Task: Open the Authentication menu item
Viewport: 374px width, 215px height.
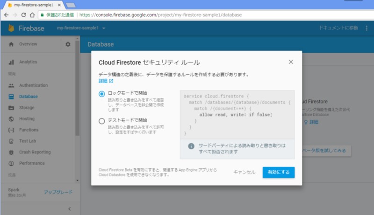Action: 33,85
